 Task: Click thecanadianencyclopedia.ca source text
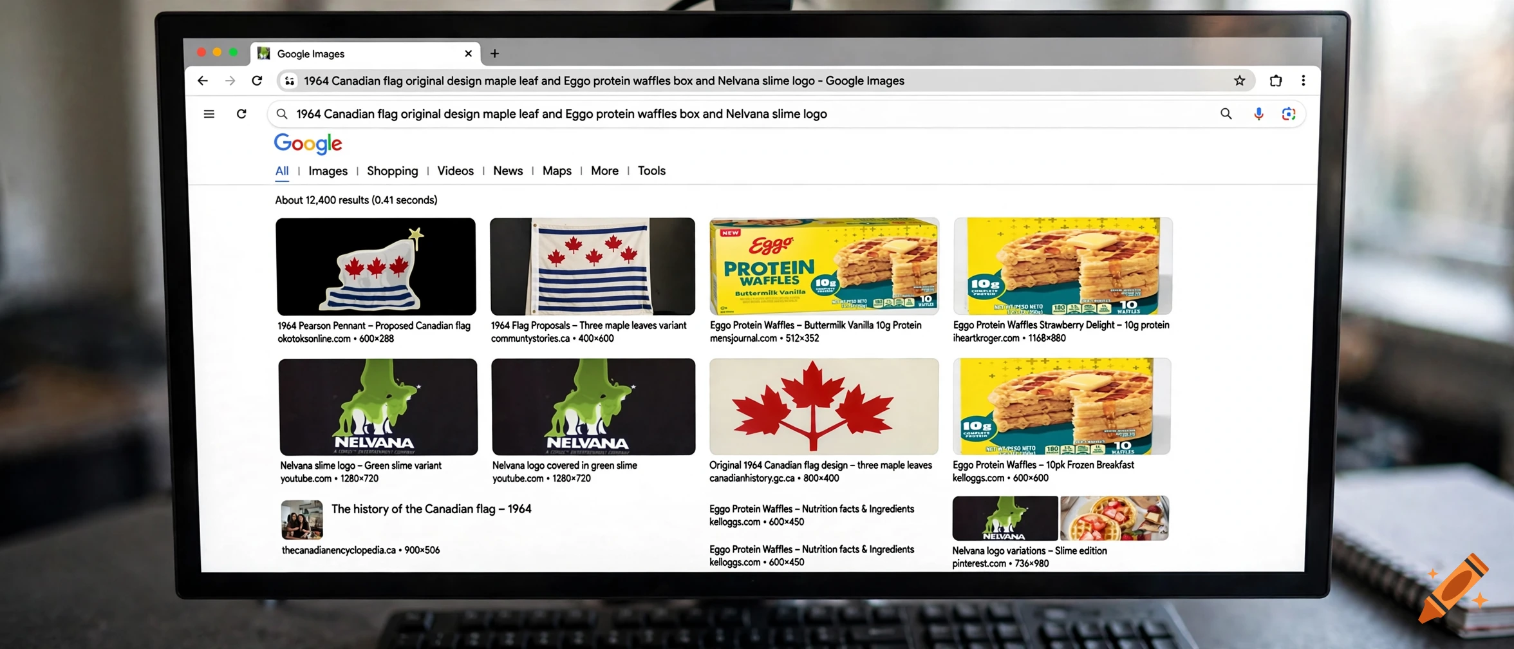(339, 550)
